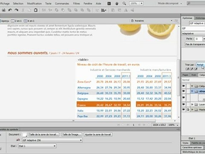The height and width of the screenshot is (154, 205).
Task: Switch to the Styles panel tab
Action: [185, 143]
